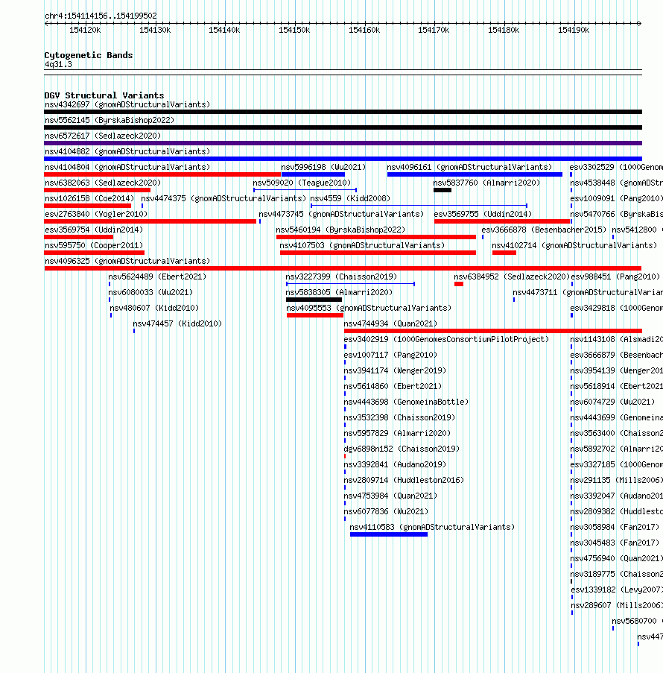This screenshot has width=663, height=673.
Task: Click nsv3941174 Wenger2019 label
Action: click(395, 371)
